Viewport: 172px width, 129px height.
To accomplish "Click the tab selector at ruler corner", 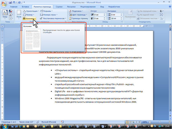I will 2,26.
